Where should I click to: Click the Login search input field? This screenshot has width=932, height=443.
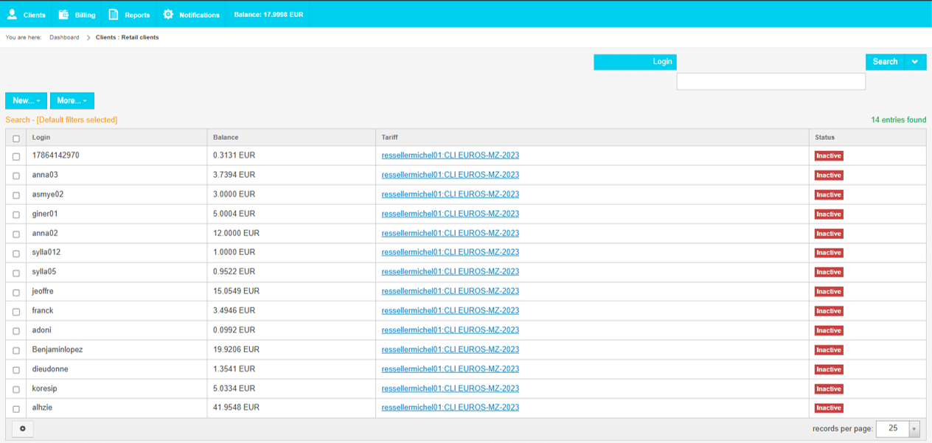click(x=771, y=81)
